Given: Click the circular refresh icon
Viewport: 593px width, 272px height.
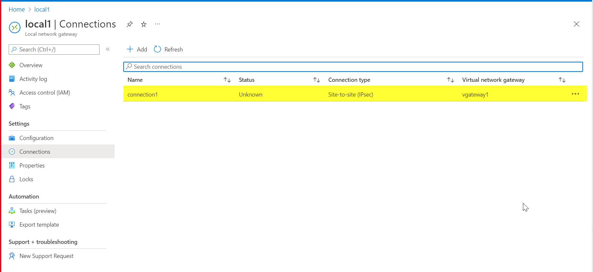Looking at the screenshot, I should coord(157,49).
